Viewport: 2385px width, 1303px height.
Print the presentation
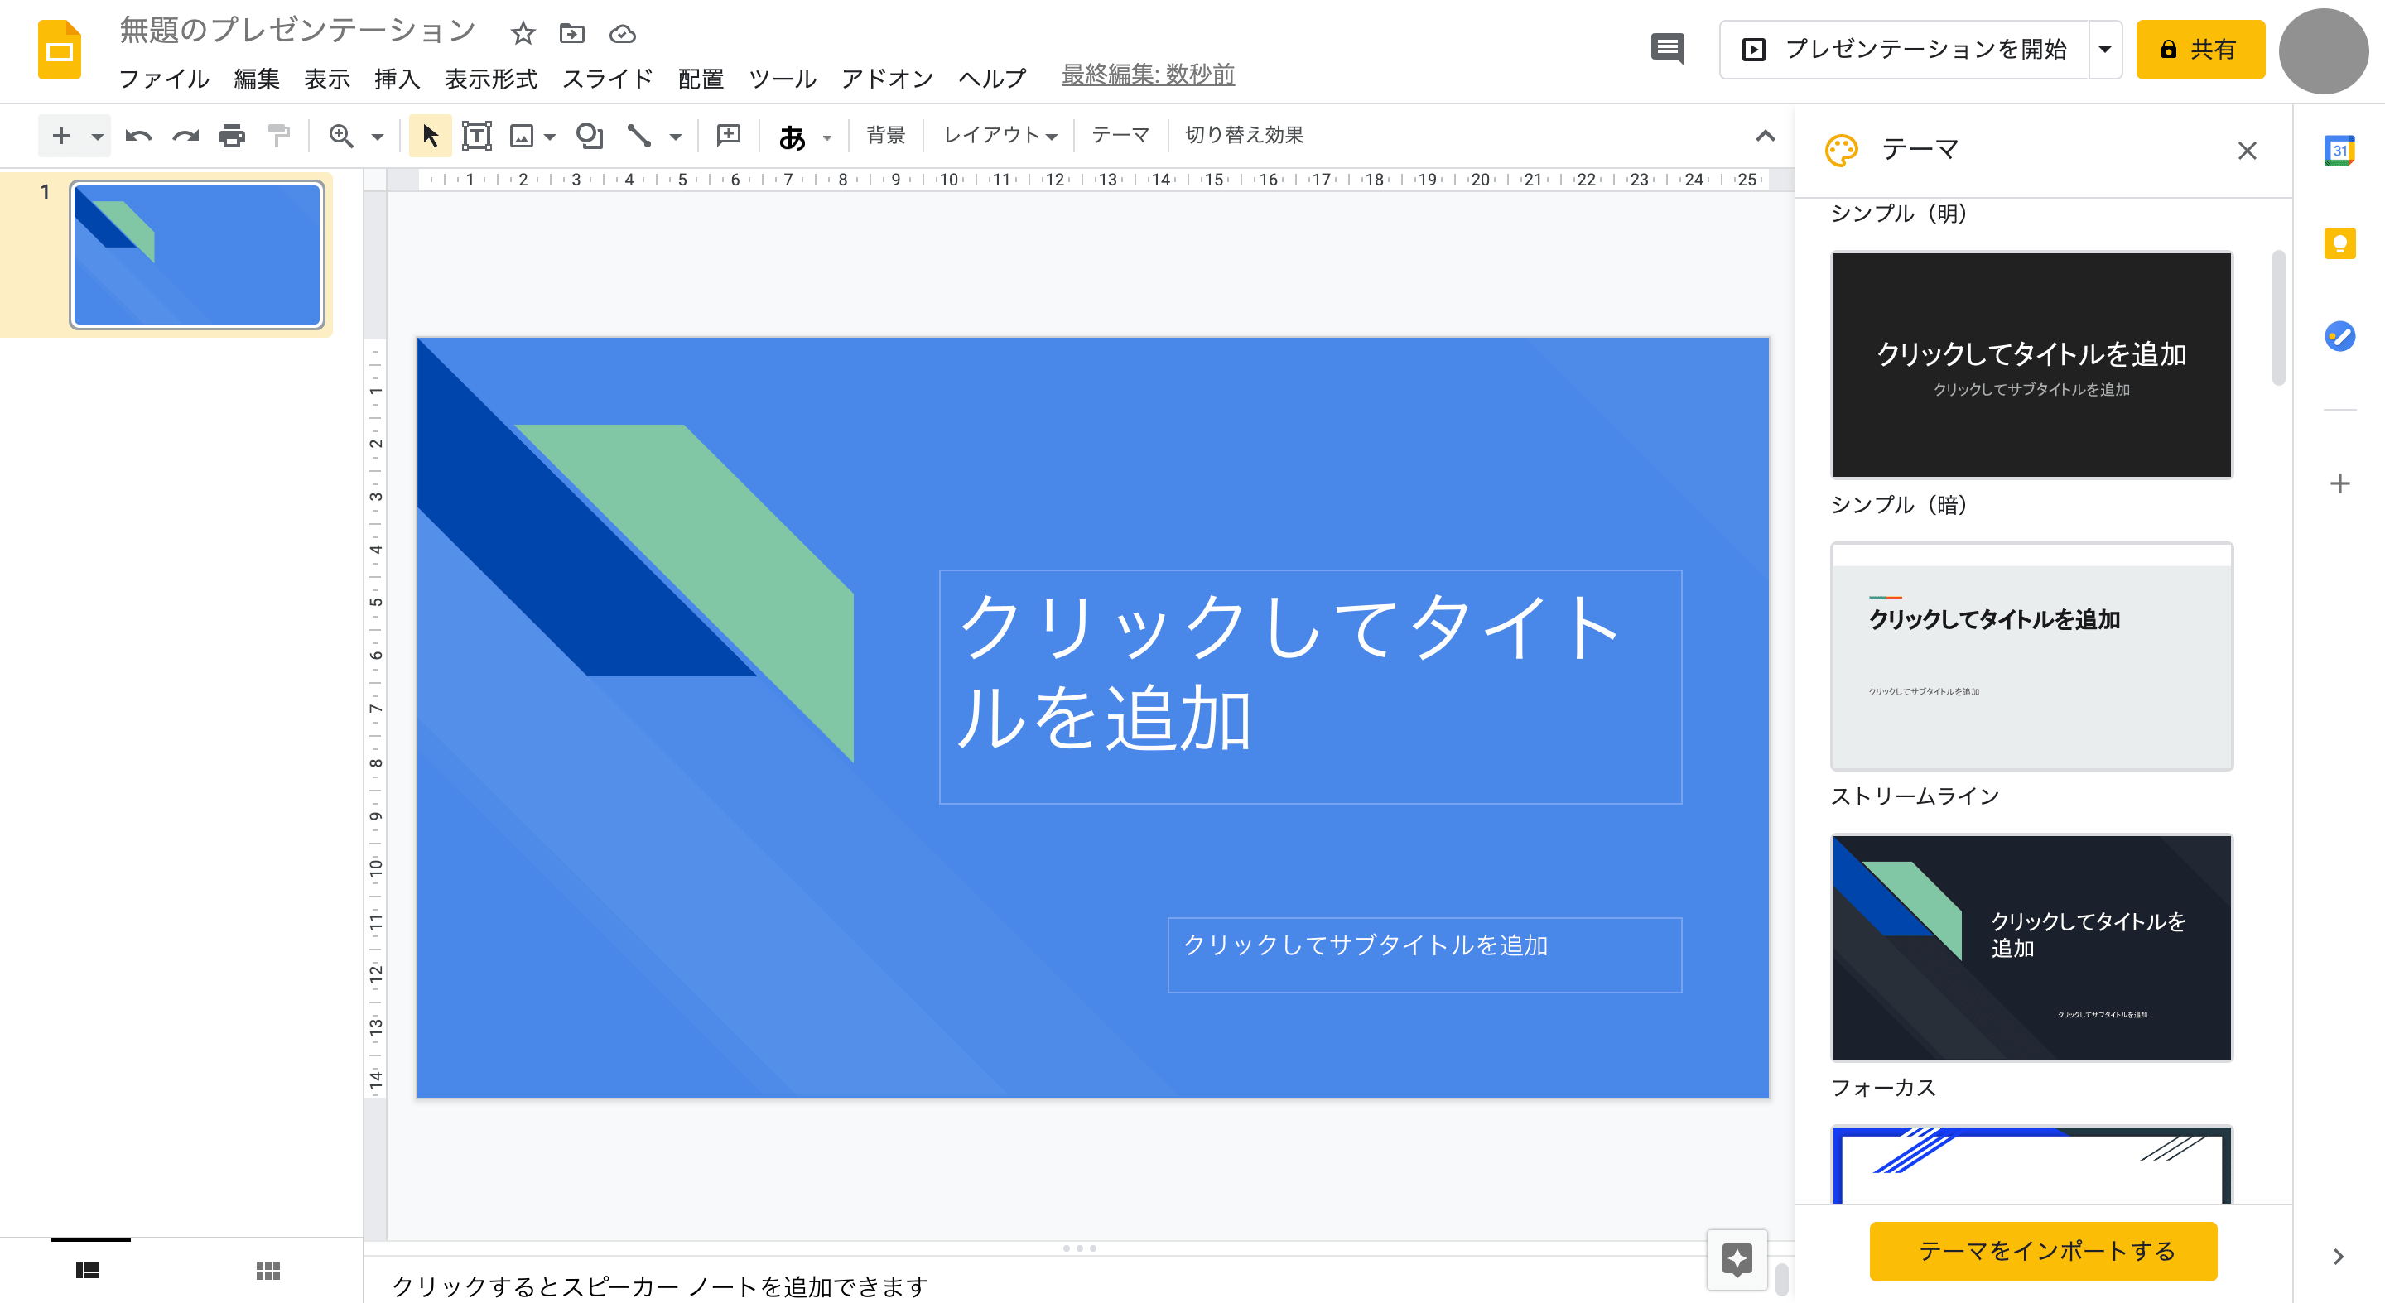point(232,136)
